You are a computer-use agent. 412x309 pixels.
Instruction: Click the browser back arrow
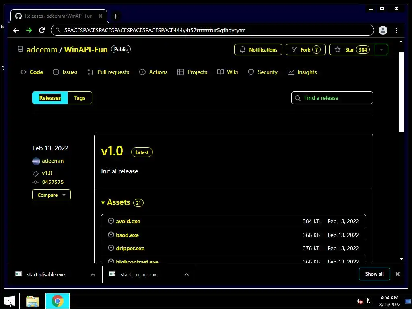click(x=16, y=30)
